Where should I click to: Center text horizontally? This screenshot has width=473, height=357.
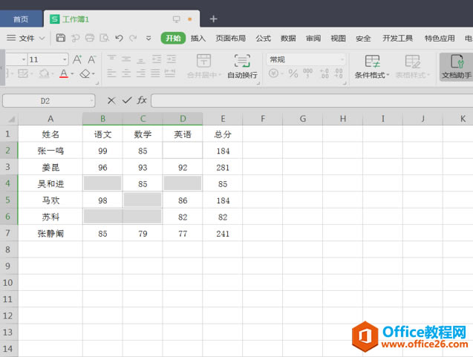coord(126,73)
